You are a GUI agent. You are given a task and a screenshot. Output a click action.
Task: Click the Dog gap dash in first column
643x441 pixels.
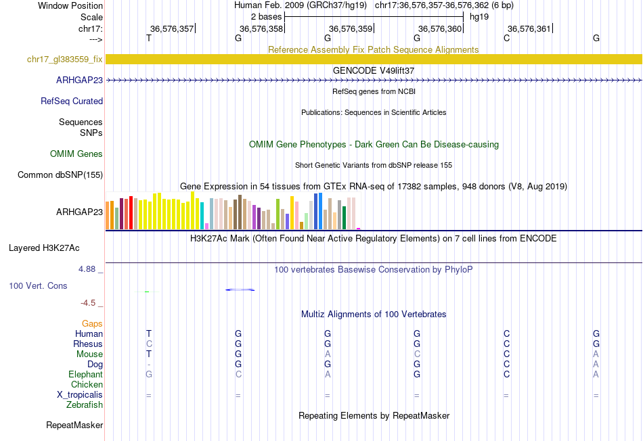click(149, 365)
